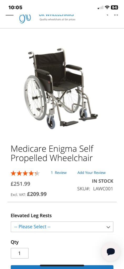The height and width of the screenshot is (269, 124).
Task: Tap the UK Wheelchairs logo icon
Action: pos(25,19)
